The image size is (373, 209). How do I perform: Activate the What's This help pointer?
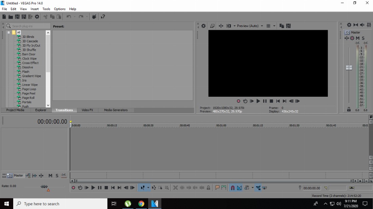pos(103,17)
